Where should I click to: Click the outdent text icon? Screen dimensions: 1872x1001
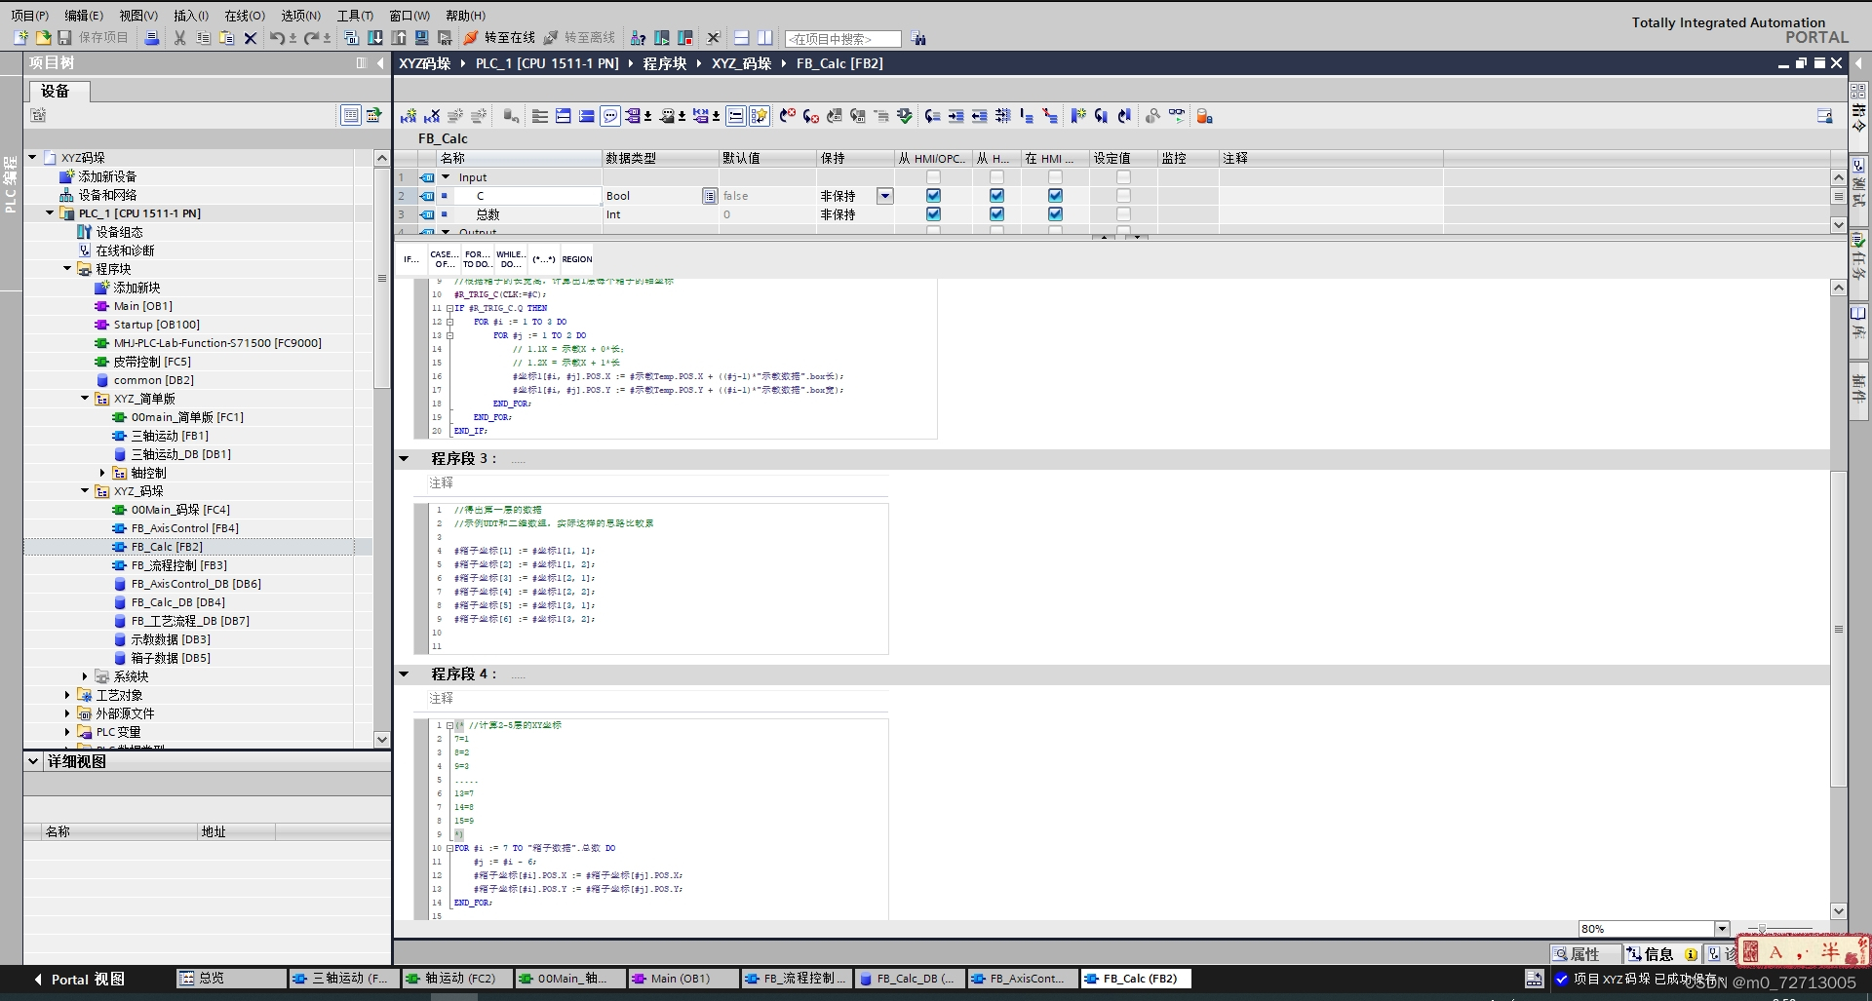[x=979, y=116]
